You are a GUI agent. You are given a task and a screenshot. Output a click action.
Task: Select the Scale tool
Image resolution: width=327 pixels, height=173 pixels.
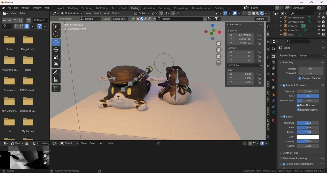[56, 57]
